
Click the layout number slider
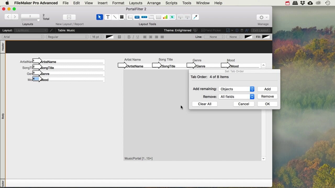[38, 20]
